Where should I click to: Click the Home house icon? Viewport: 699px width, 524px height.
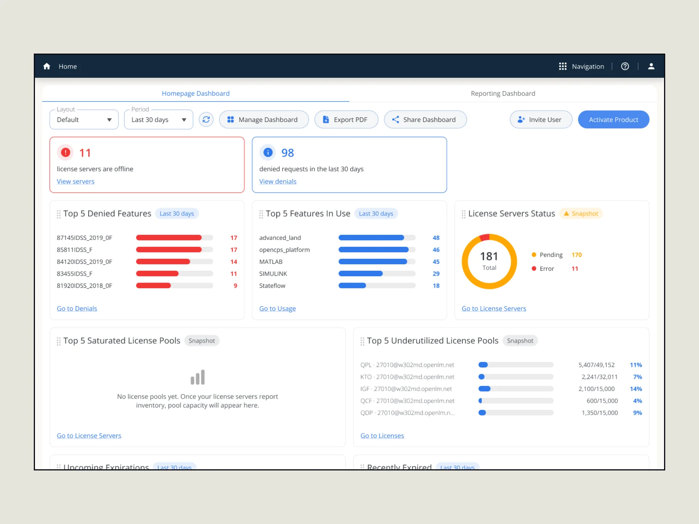coord(47,66)
